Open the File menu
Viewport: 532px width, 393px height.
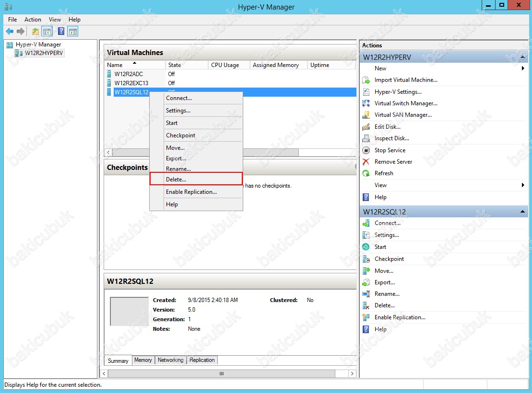tap(12, 20)
